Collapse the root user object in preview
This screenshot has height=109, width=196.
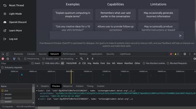coord(37,90)
